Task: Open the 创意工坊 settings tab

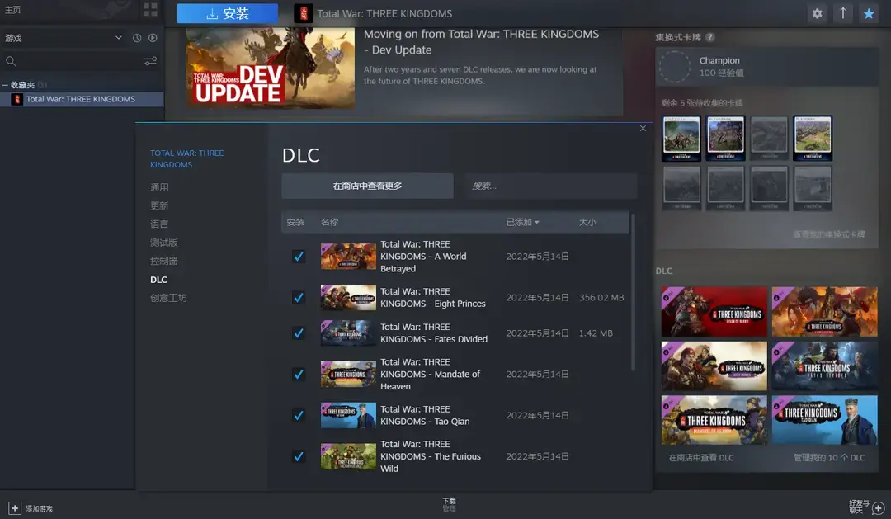Action: tap(169, 298)
